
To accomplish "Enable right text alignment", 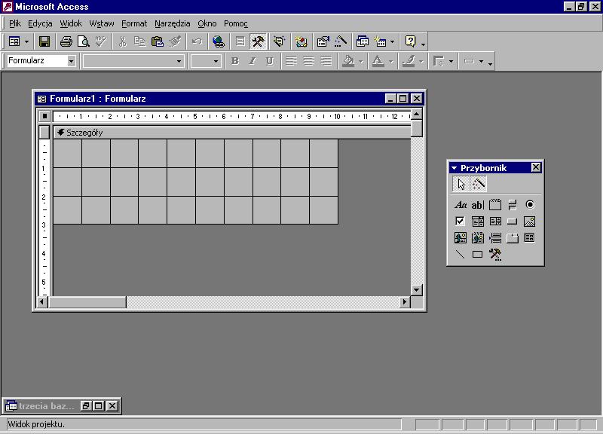I will click(x=326, y=61).
